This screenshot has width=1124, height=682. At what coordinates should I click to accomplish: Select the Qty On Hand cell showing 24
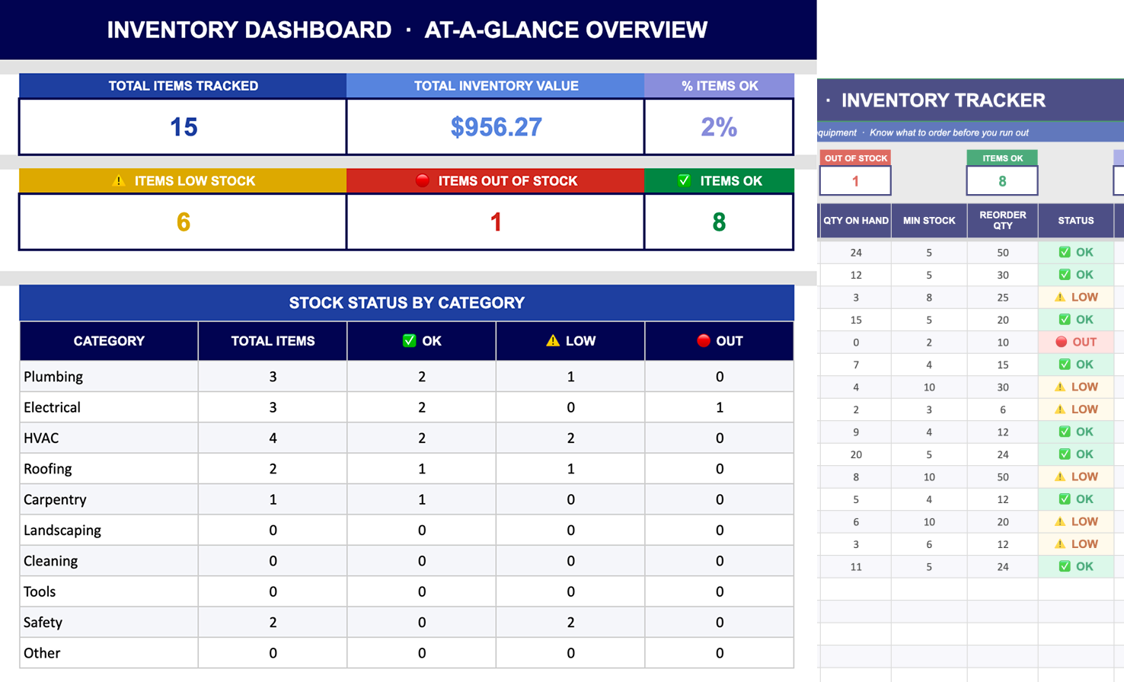(x=855, y=253)
